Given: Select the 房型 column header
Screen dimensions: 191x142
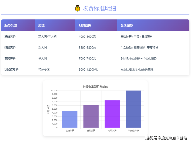Looking at the screenshot, I should click(x=41, y=25).
